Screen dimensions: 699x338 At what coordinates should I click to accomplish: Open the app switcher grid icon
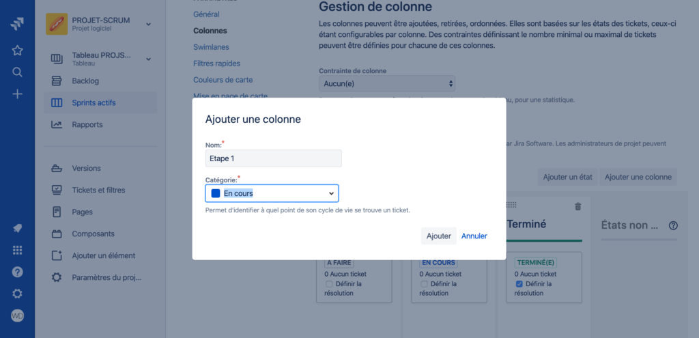[x=18, y=250]
